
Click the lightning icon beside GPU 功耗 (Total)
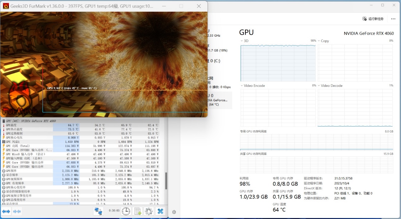pos(4,146)
